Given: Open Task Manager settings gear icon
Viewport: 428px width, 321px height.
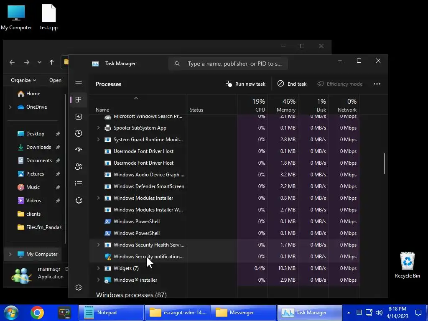Looking at the screenshot, I should pos(79,288).
